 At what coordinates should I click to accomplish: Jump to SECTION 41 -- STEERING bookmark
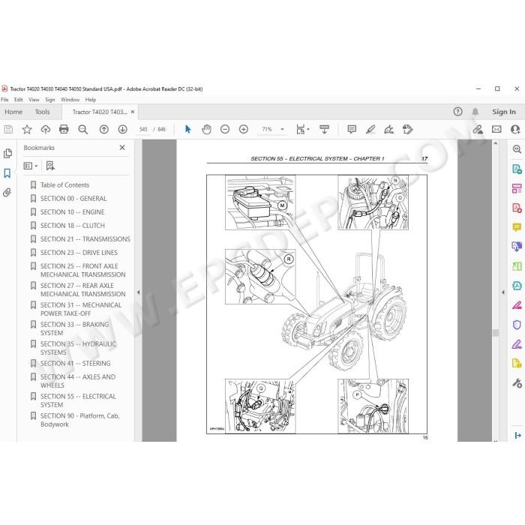tap(75, 363)
